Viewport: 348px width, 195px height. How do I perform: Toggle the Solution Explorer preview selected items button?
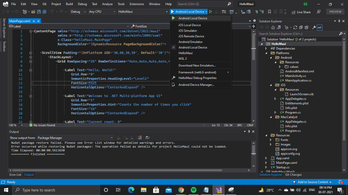click(320, 27)
